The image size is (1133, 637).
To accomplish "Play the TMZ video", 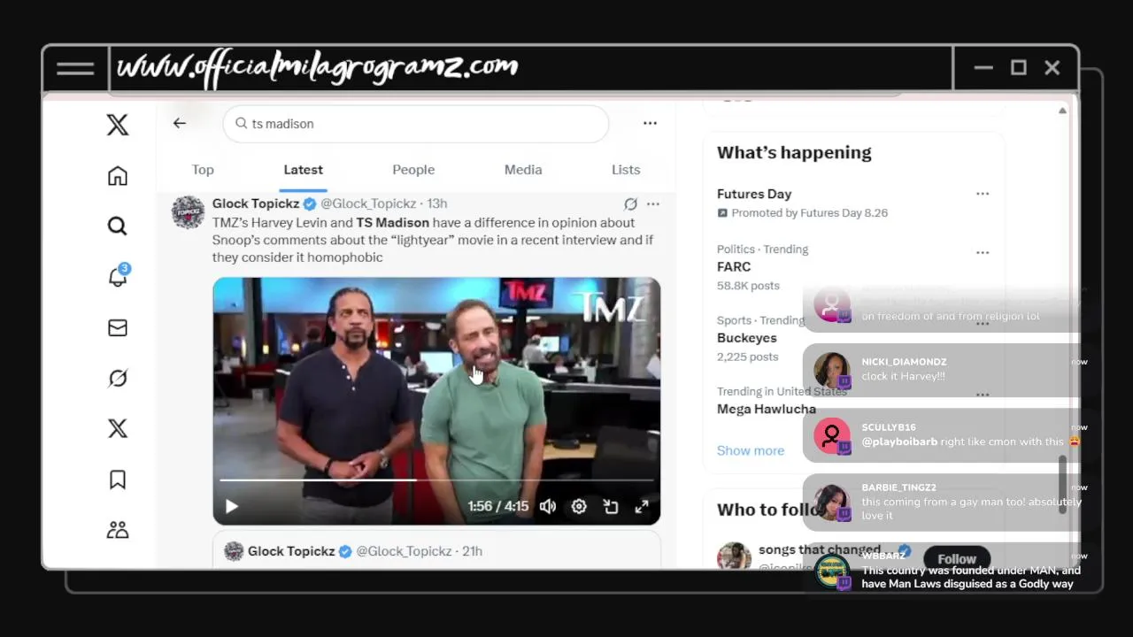I will (232, 507).
